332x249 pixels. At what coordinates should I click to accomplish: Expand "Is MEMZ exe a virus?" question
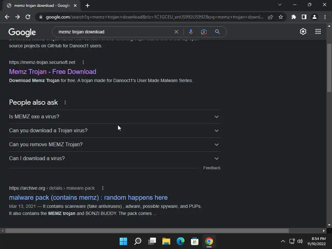[x=114, y=117]
